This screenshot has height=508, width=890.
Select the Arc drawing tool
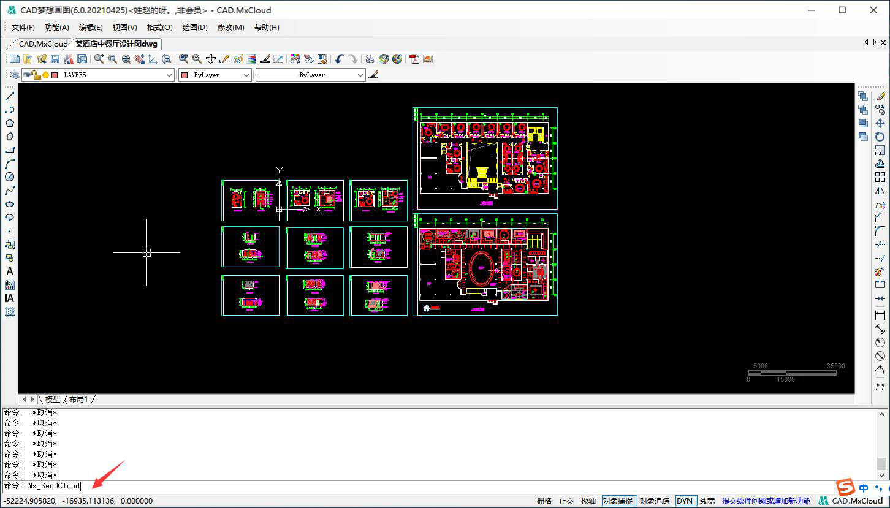coord(9,164)
